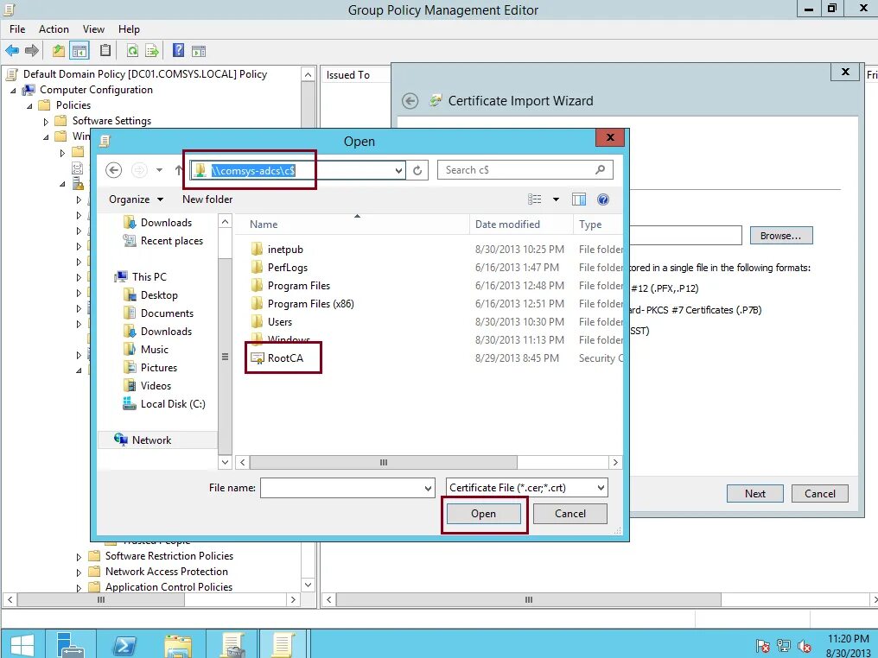Click the Windows Start button

coord(22,644)
